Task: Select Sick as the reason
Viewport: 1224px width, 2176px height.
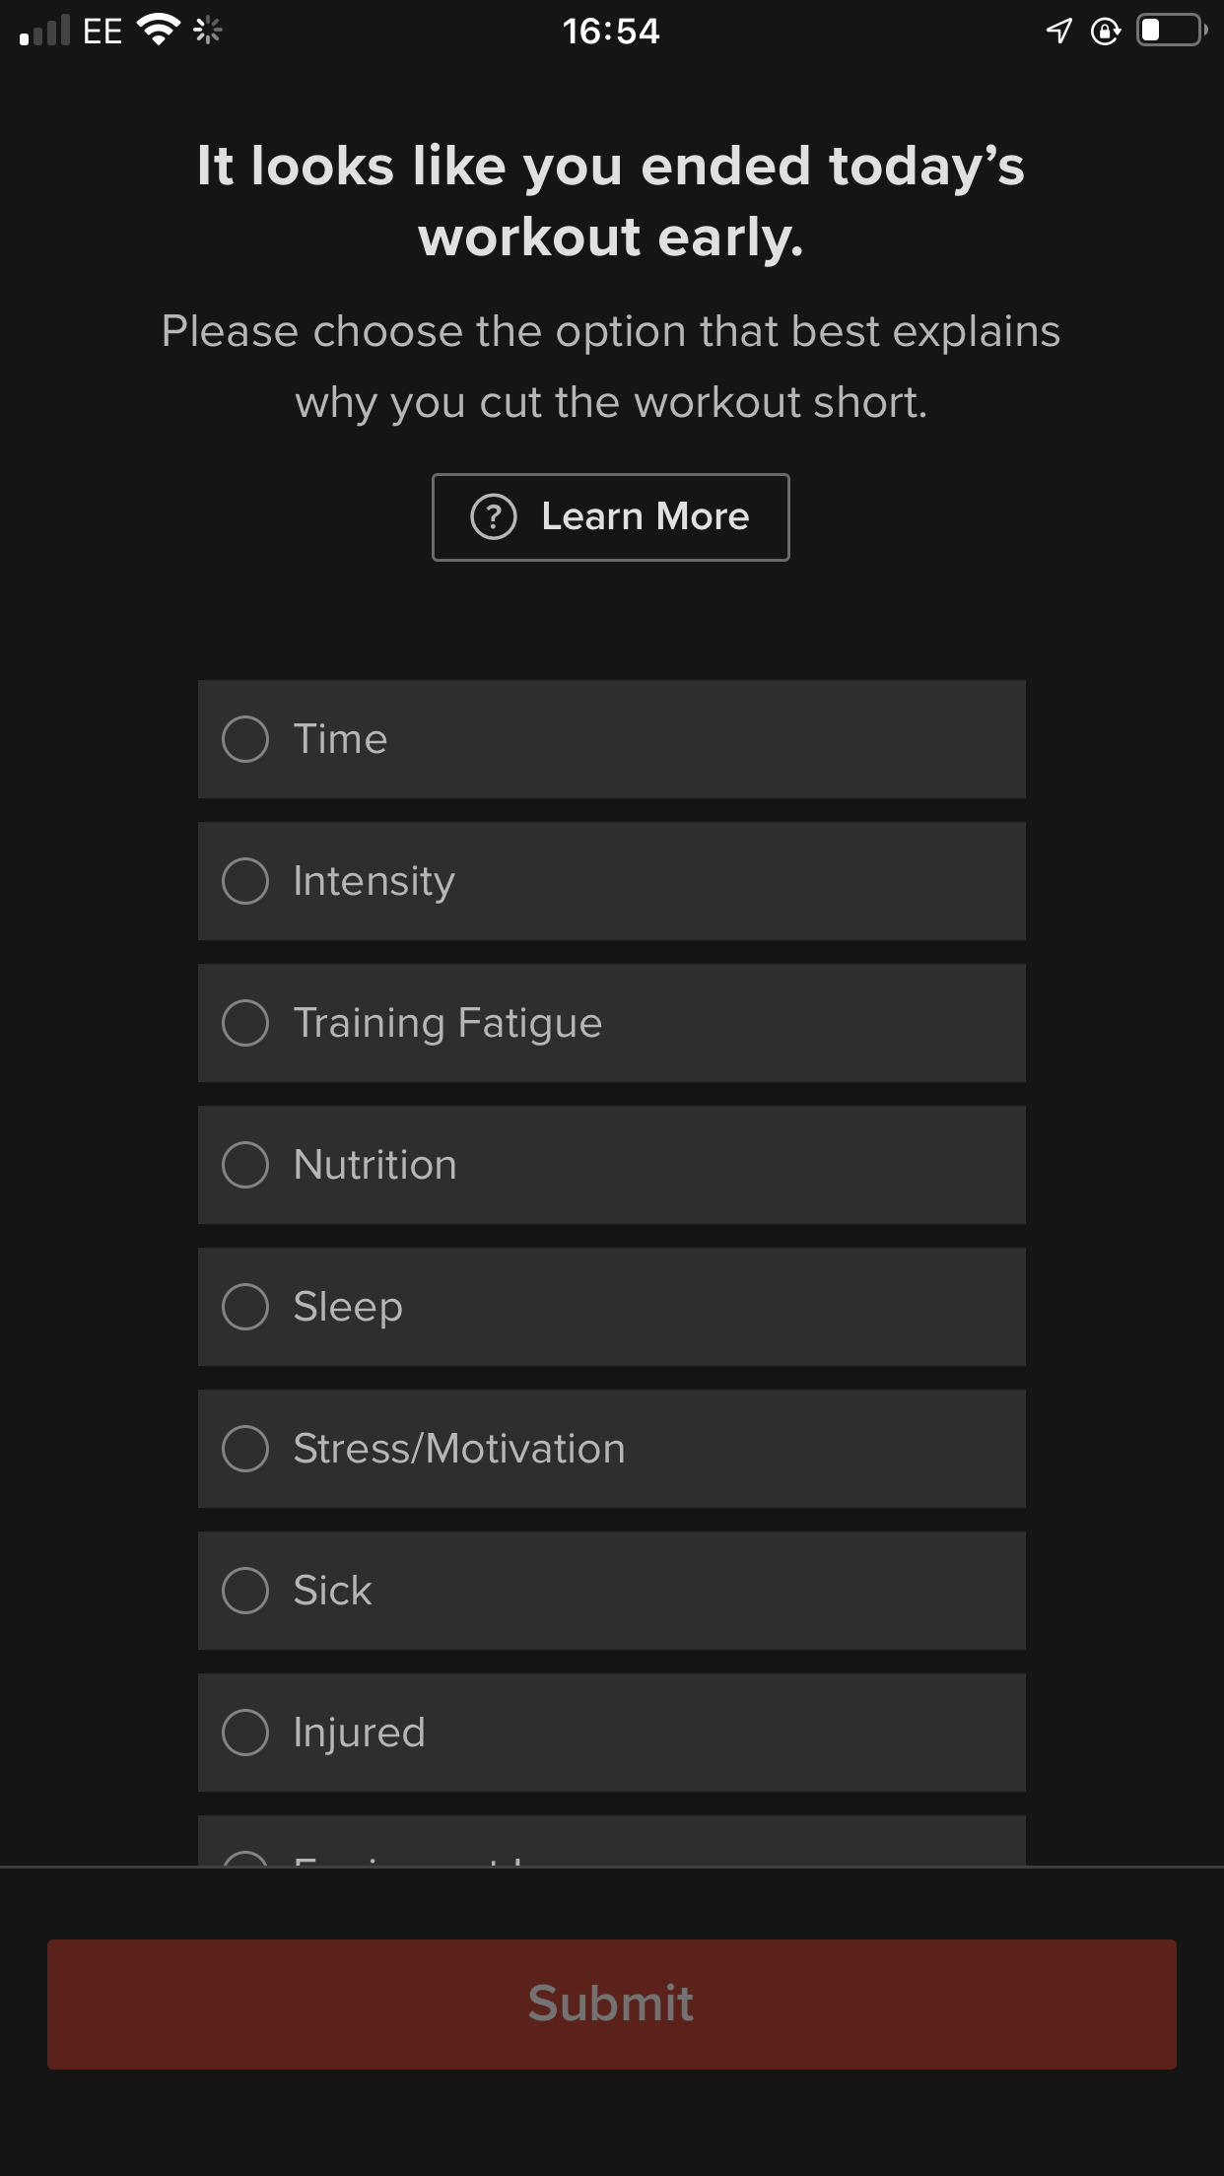Action: coord(611,1591)
